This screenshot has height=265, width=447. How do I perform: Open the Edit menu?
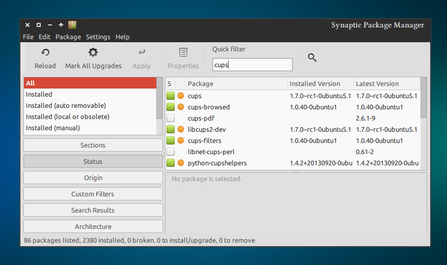tap(44, 37)
